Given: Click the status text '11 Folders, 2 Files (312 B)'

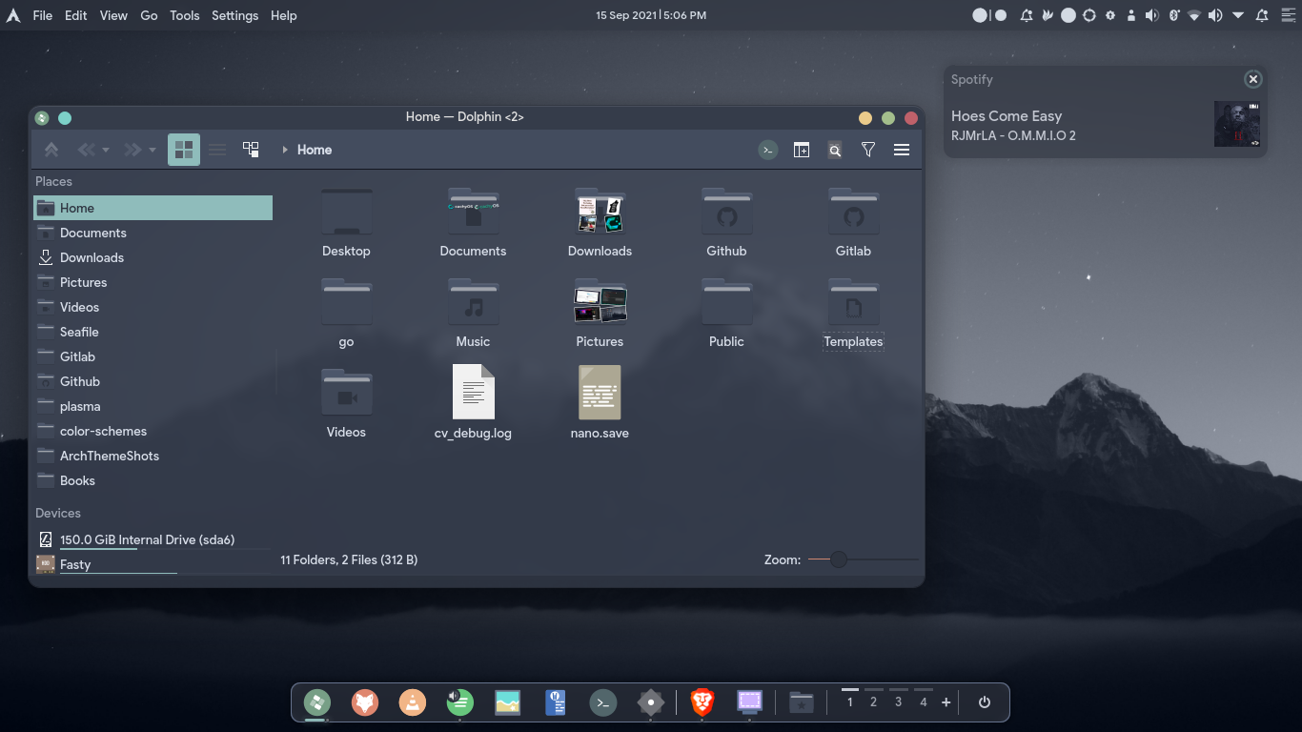Looking at the screenshot, I should [349, 559].
